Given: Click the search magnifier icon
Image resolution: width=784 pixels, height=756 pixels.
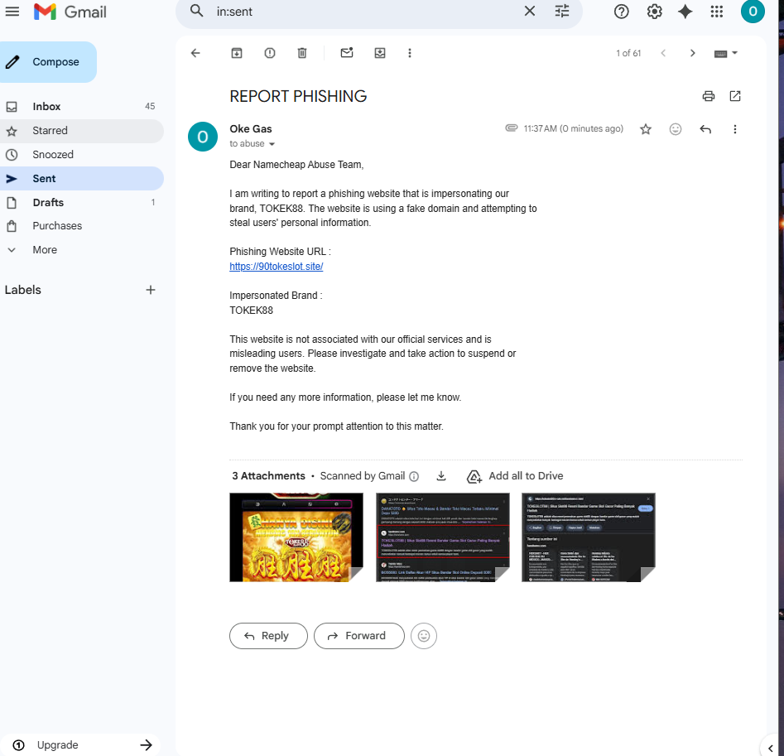Looking at the screenshot, I should tap(196, 11).
